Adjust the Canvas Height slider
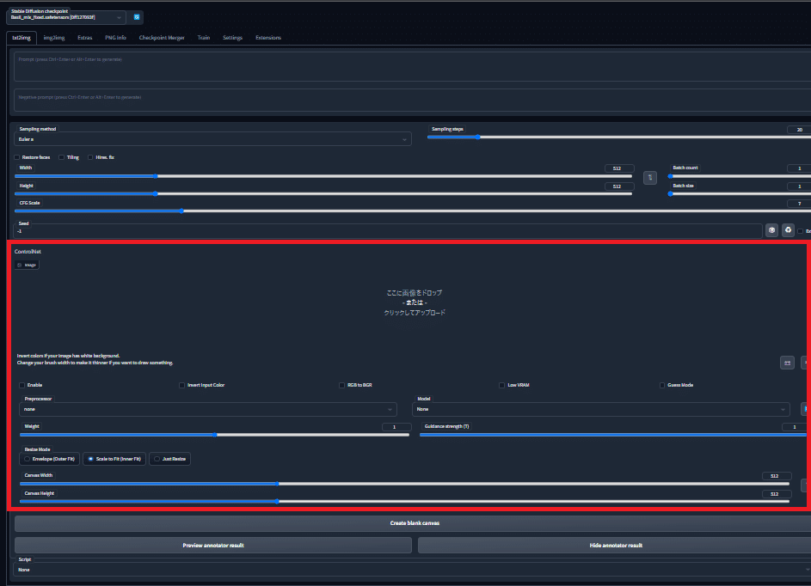This screenshot has height=586, width=811. pyautogui.click(x=404, y=501)
